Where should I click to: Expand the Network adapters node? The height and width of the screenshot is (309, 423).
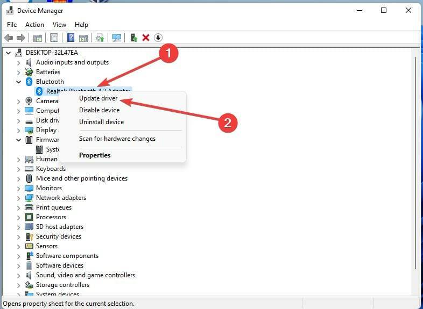point(19,198)
